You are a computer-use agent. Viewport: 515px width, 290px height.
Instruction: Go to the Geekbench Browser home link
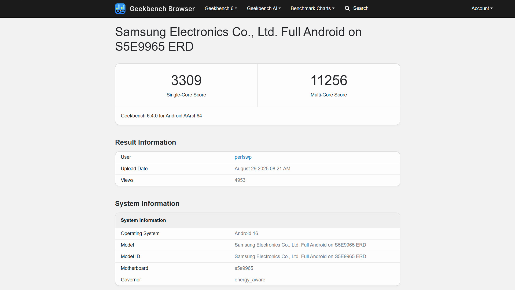pos(162,9)
